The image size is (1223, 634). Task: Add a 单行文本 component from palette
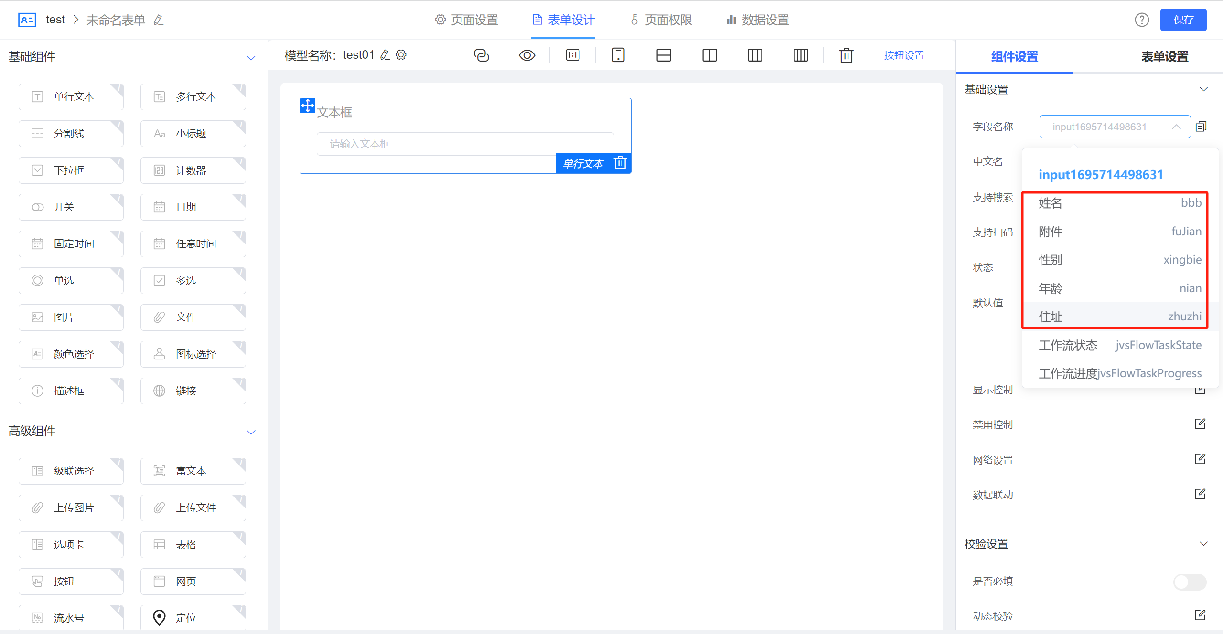[x=71, y=97]
